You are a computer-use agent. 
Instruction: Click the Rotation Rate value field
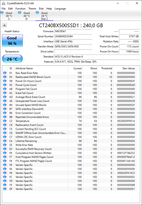tap(129, 42)
